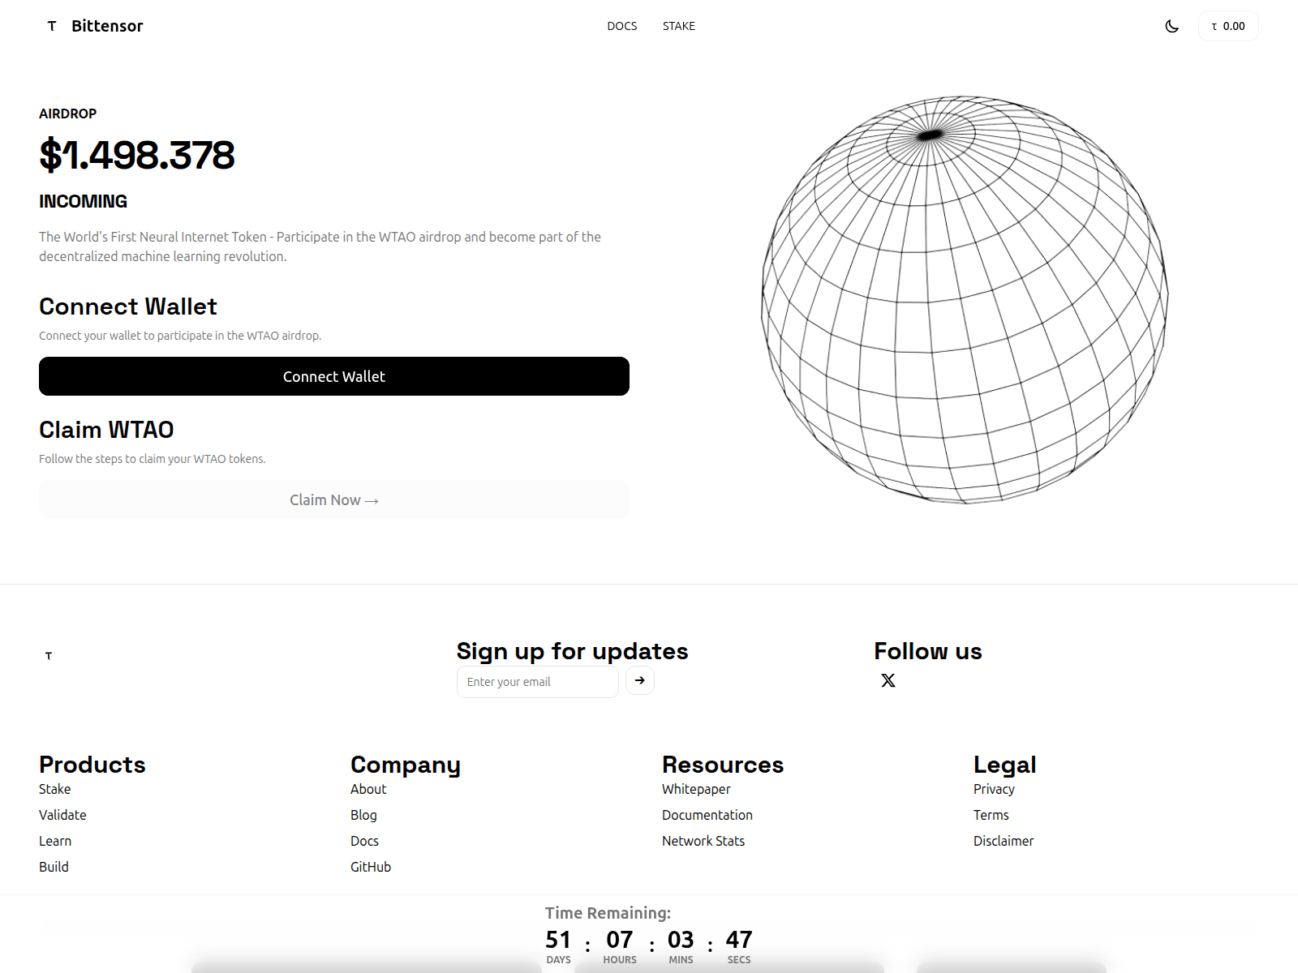1298x973 pixels.
Task: Open Whitepaper under Resources
Action: pos(696,789)
